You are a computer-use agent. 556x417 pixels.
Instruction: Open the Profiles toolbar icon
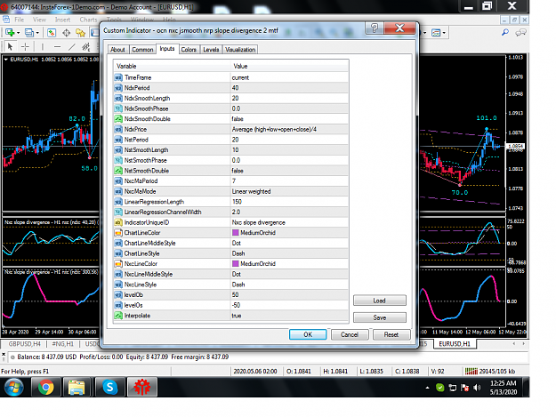pos(29,33)
